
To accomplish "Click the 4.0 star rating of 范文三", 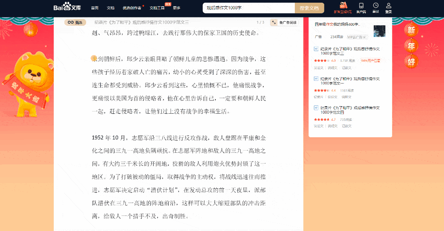I will pyautogui.click(x=325, y=61).
